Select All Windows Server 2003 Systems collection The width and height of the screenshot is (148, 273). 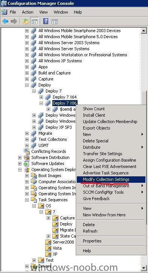[69, 43]
